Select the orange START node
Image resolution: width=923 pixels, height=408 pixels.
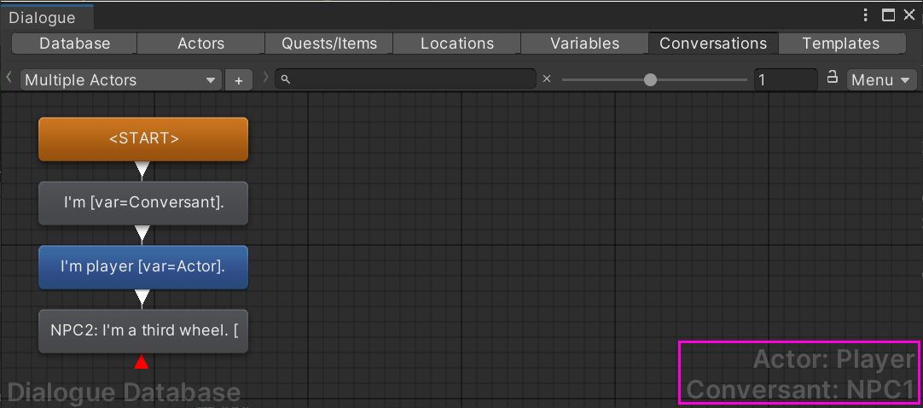click(x=143, y=139)
